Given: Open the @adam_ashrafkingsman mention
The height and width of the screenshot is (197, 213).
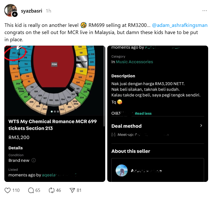Looking at the screenshot, I should (180, 25).
